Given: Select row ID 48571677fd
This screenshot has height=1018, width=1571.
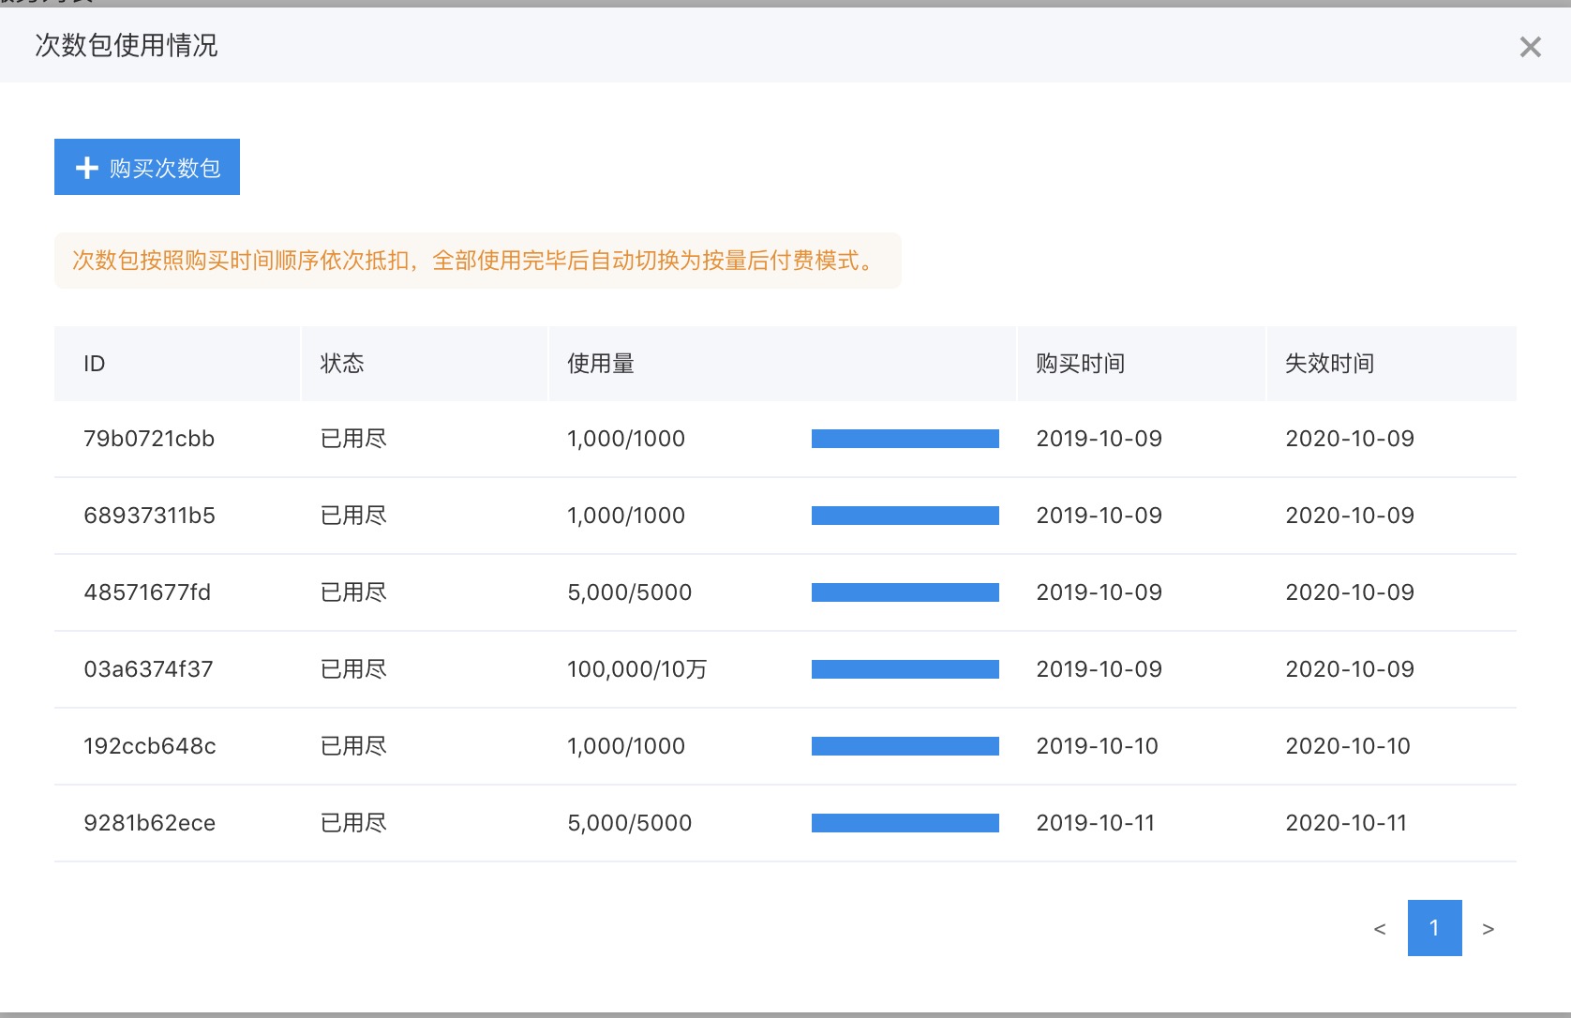Looking at the screenshot, I should [x=147, y=592].
